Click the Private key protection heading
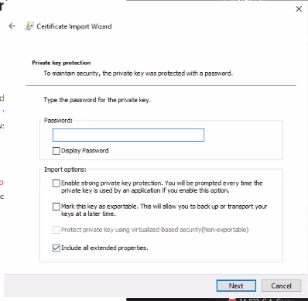308x301 pixels. tap(61, 63)
